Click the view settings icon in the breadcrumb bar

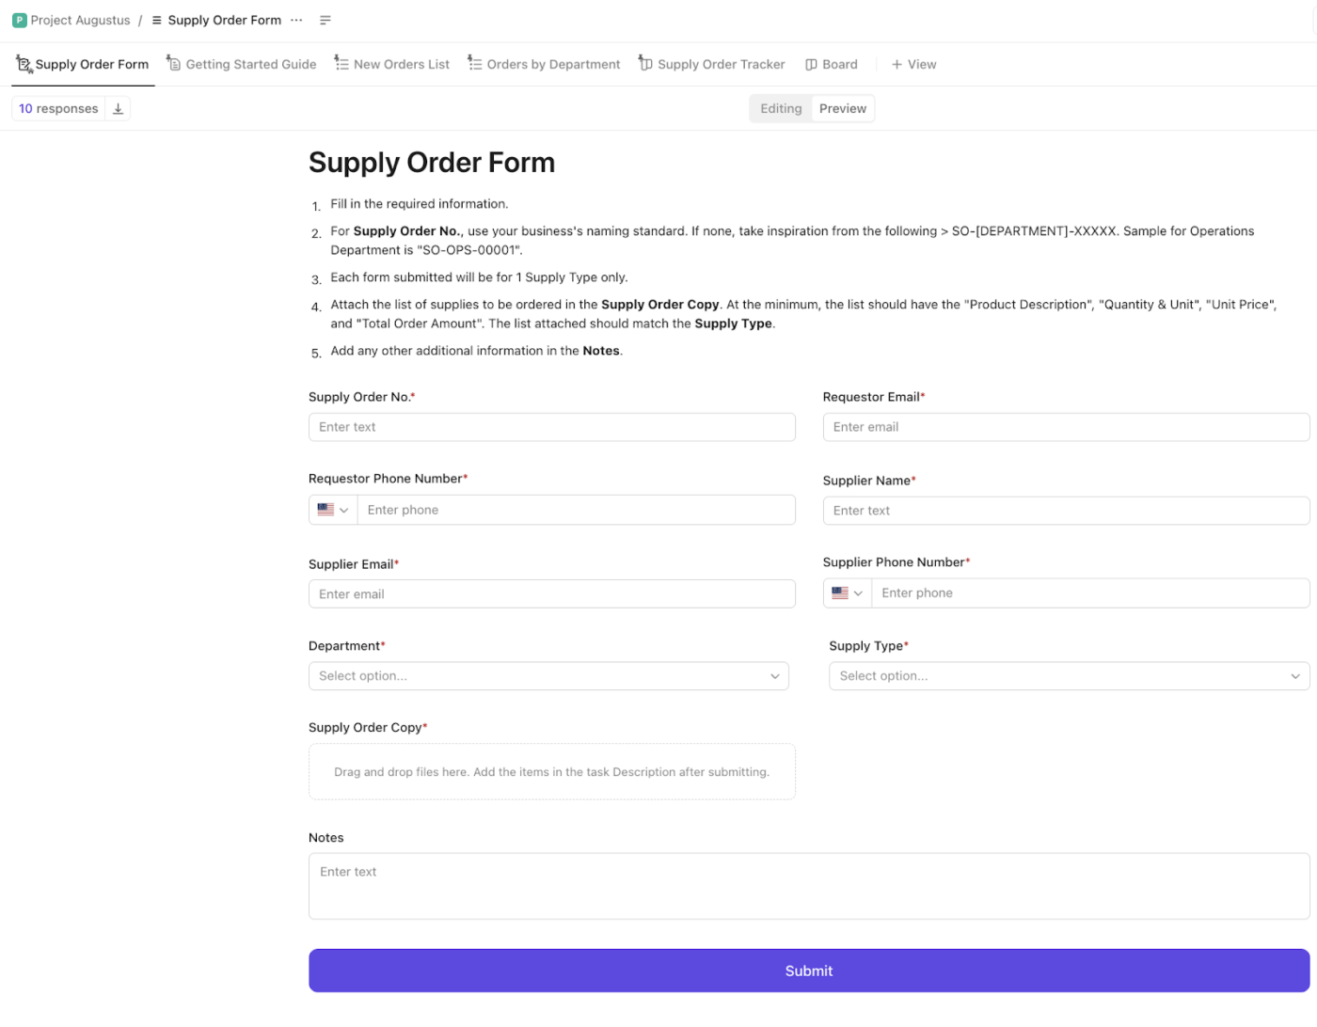[325, 20]
